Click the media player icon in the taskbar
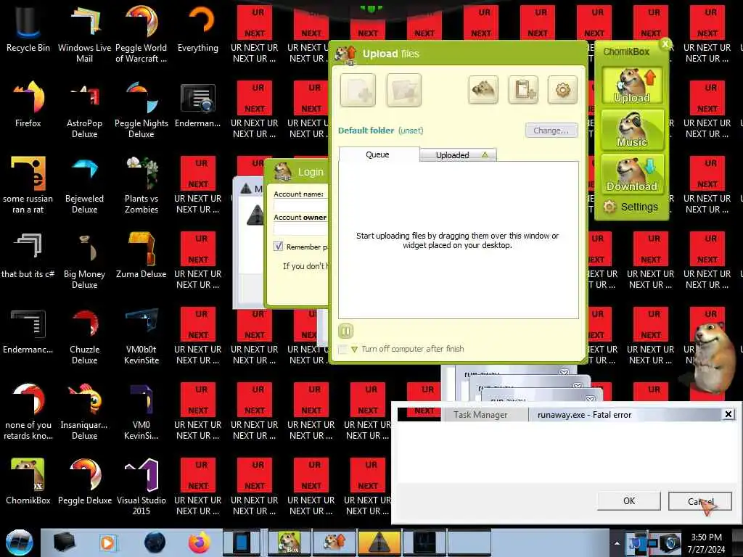The width and height of the screenshot is (743, 557). [x=107, y=542]
